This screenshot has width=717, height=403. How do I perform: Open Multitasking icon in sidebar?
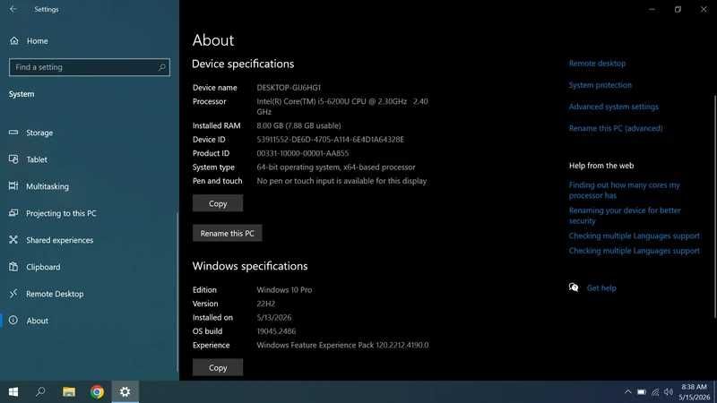13,186
